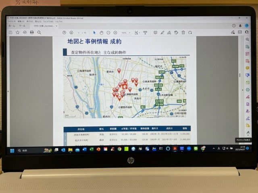This screenshot has width=258, height=193.
Task: Send the file by email envelope icon
Action: (240, 32)
